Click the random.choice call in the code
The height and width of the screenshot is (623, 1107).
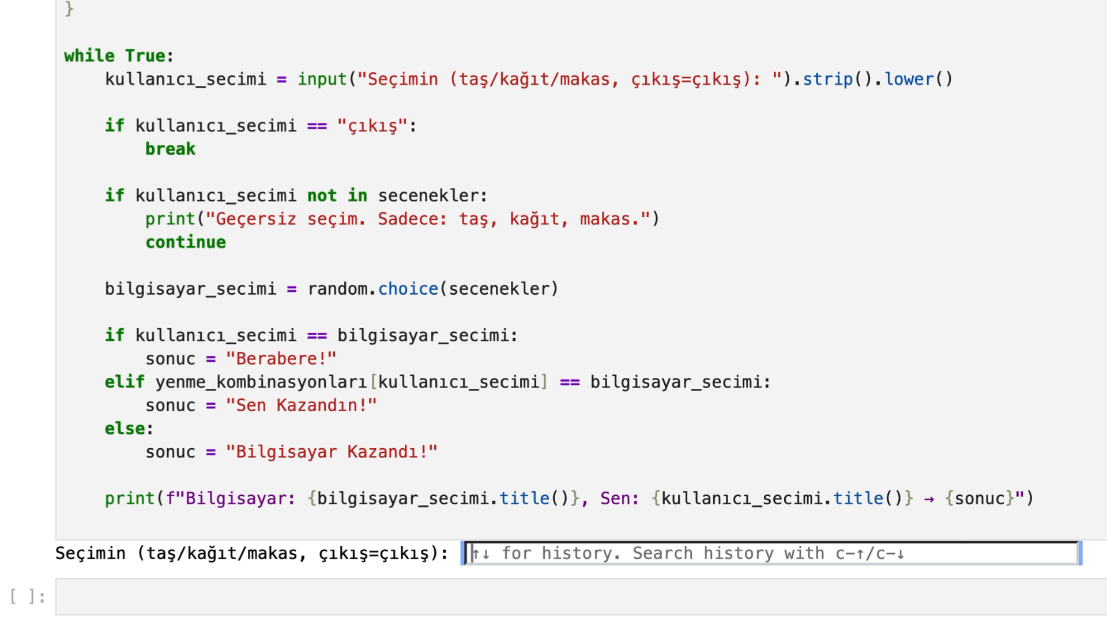408,289
